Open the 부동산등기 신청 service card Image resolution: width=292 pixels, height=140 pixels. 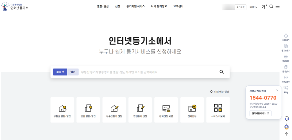[x=114, y=110]
